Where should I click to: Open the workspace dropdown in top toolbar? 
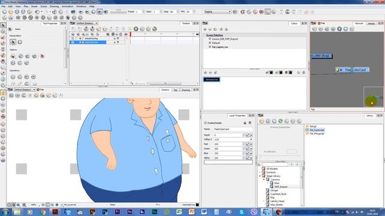tap(218, 12)
